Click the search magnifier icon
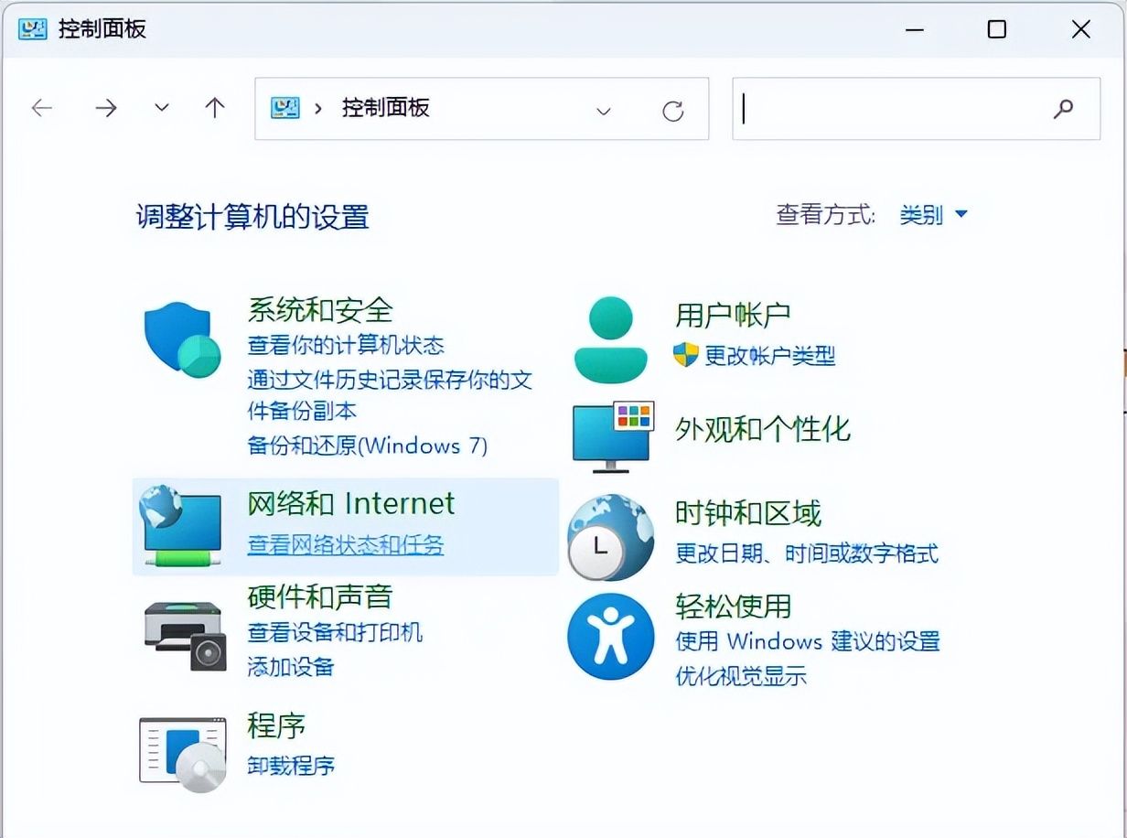1127x838 pixels. click(x=1063, y=109)
